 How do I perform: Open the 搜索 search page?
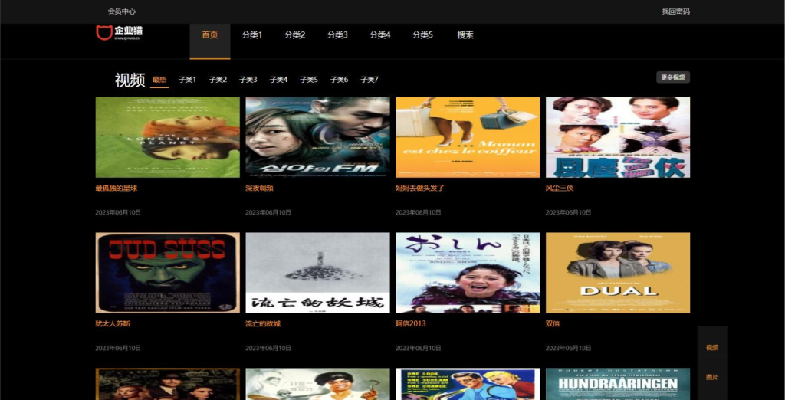(465, 35)
